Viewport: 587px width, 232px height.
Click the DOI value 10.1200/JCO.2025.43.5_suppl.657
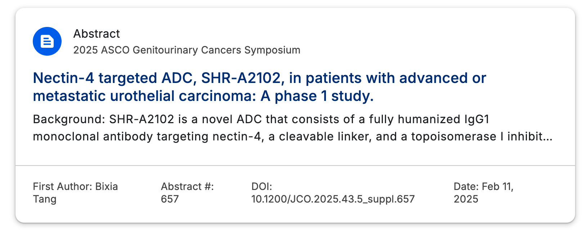[x=333, y=199]
